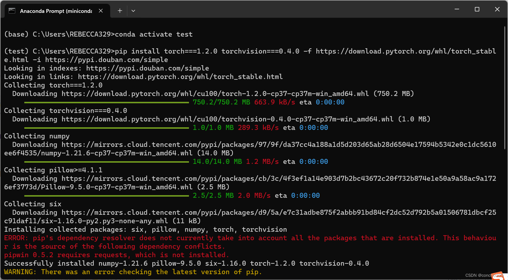
Task: Click the command-prompt icon on the tab
Action: [x=12, y=11]
